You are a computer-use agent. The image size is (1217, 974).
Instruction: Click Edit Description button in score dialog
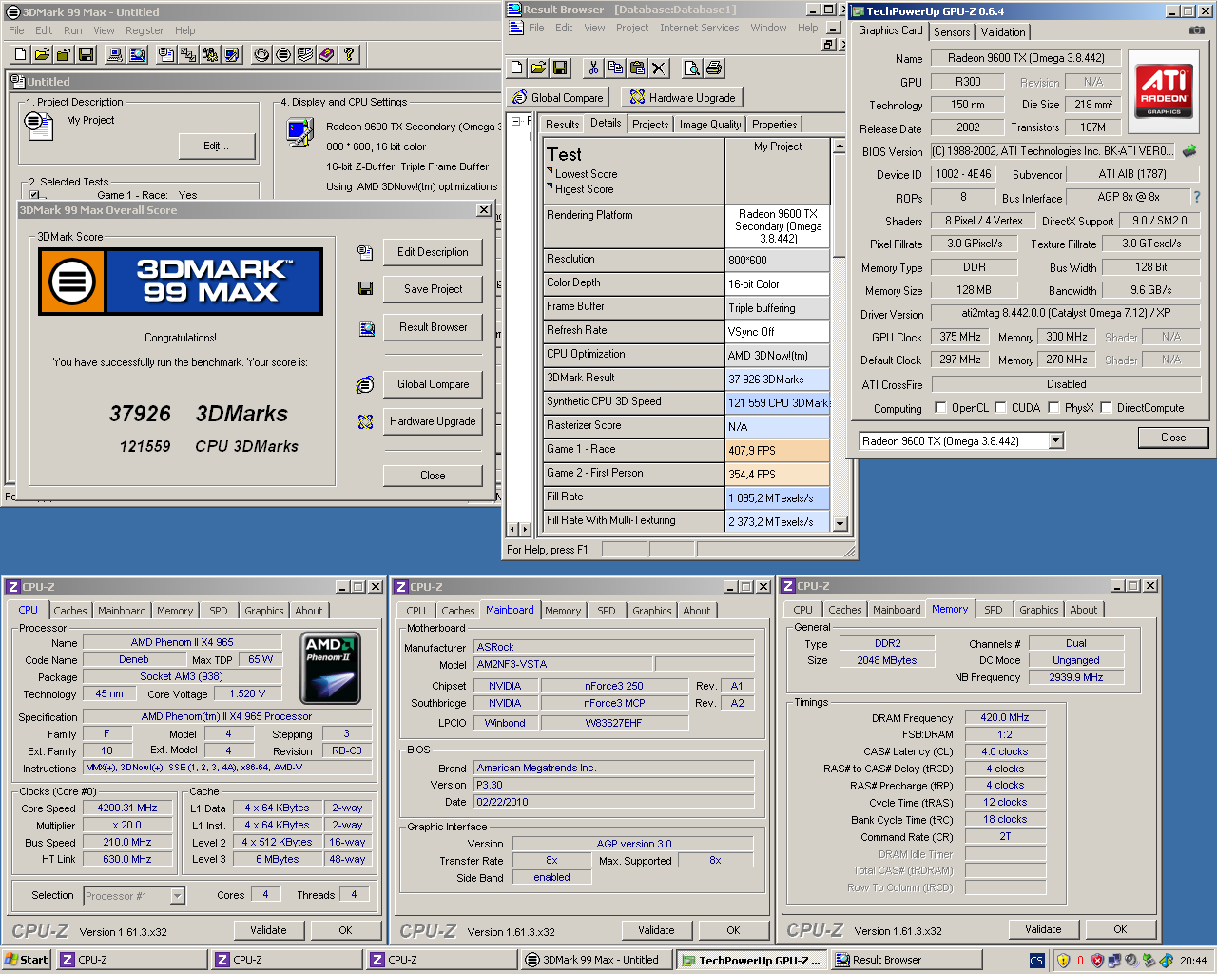point(433,252)
